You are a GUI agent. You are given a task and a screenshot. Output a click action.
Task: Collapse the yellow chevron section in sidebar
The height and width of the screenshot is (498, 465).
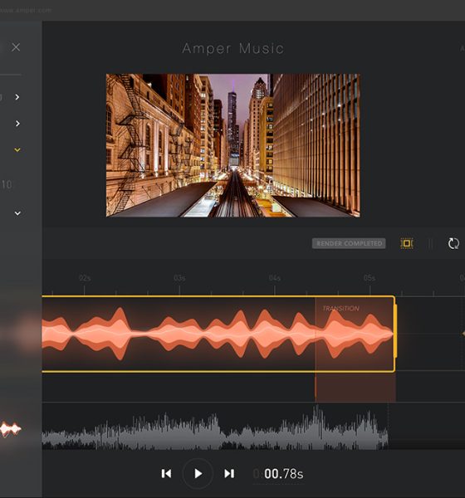click(17, 149)
